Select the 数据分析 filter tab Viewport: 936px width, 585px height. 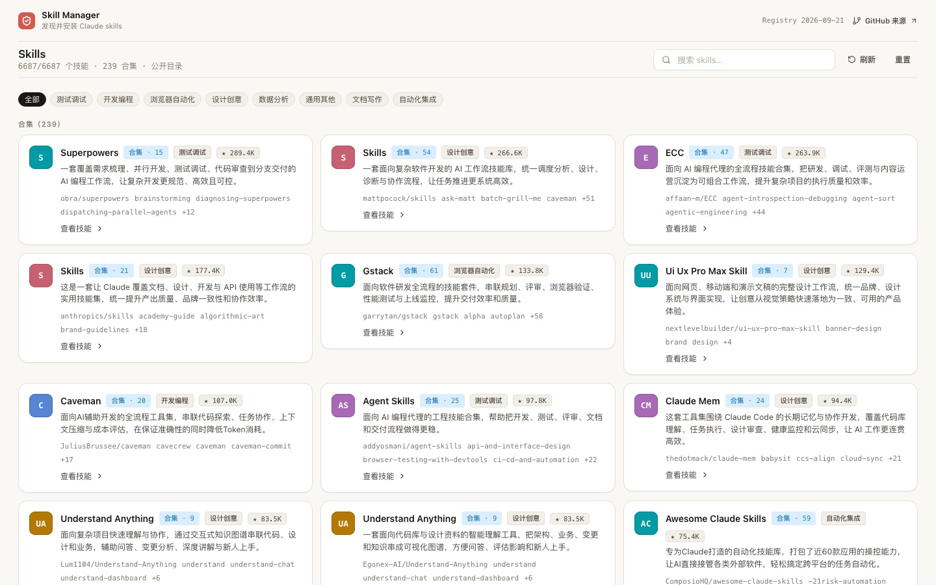(274, 99)
